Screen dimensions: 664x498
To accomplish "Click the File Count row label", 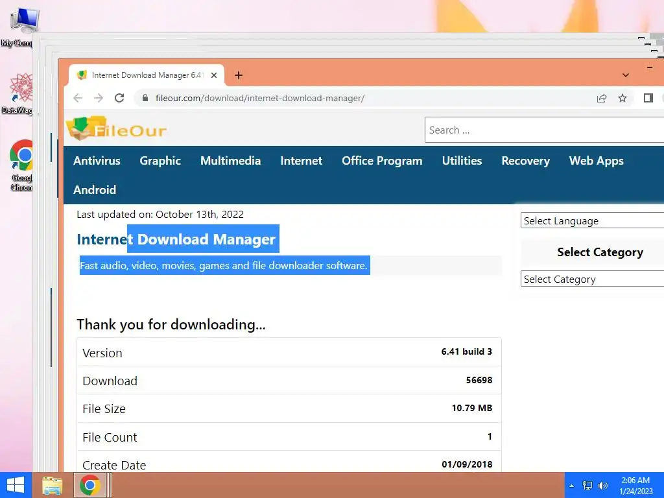I will 110,438.
